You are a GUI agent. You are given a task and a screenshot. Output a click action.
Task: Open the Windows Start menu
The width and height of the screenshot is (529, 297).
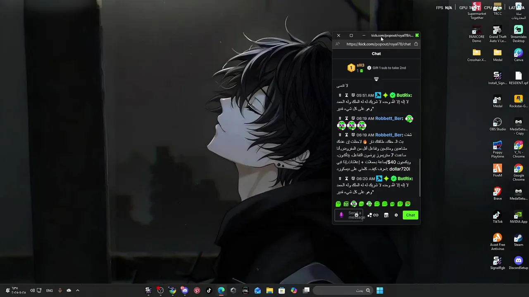[379, 290]
